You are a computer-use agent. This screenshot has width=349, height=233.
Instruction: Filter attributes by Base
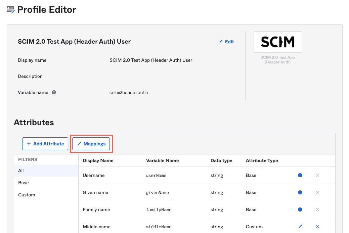pyautogui.click(x=23, y=183)
